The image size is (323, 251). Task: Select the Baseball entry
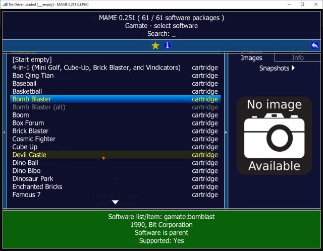(x=116, y=83)
